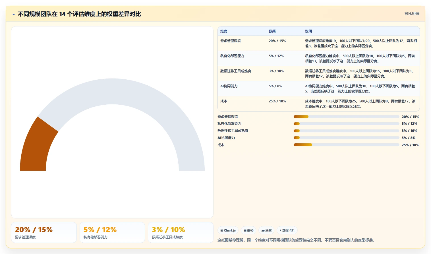431x254 pixels.
Task: Click the page title about 14 个评估维度
Action: point(79,14)
